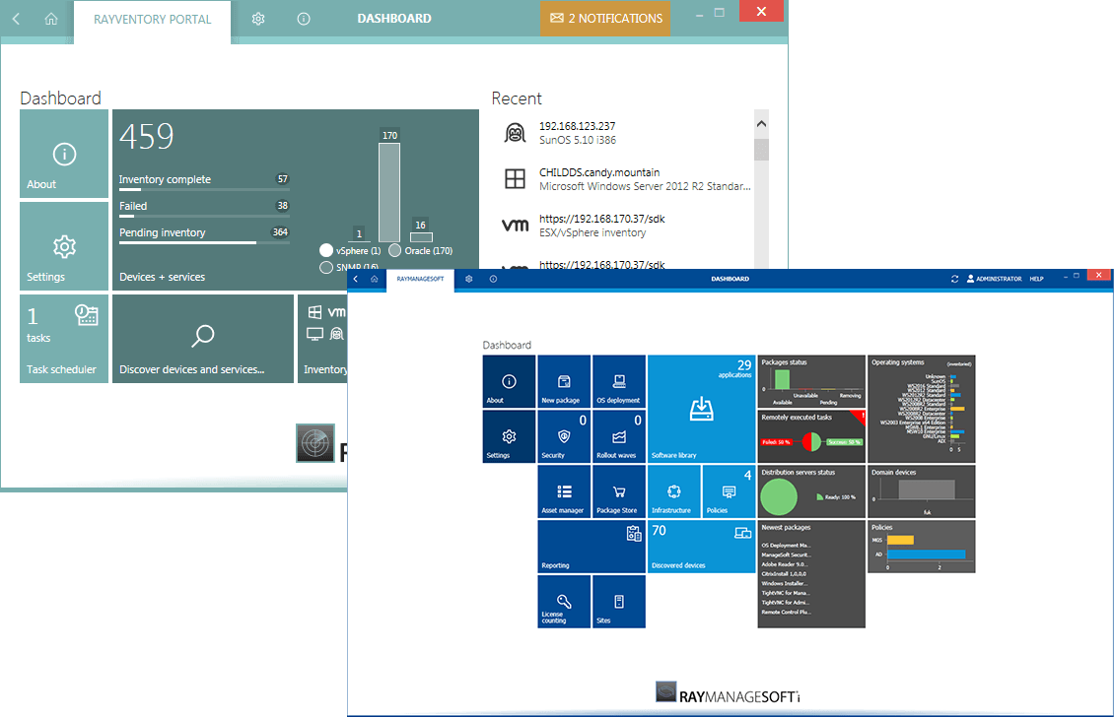Open the Policies tile with count 4
Image resolution: width=1114 pixels, height=717 pixels.
(729, 491)
